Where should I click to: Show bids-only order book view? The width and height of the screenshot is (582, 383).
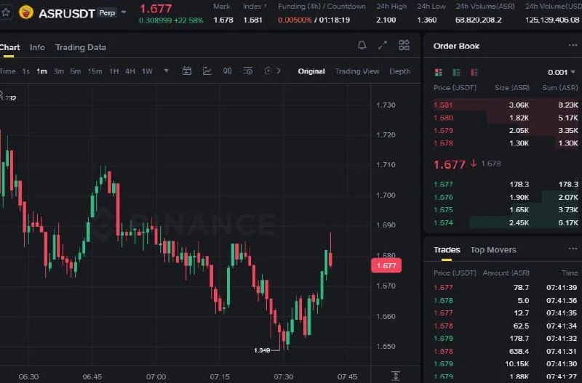(x=456, y=72)
